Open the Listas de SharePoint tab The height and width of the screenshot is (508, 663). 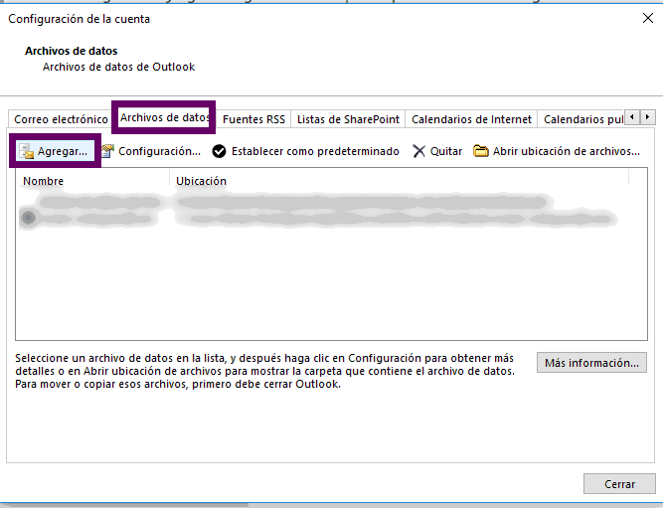coord(348,119)
